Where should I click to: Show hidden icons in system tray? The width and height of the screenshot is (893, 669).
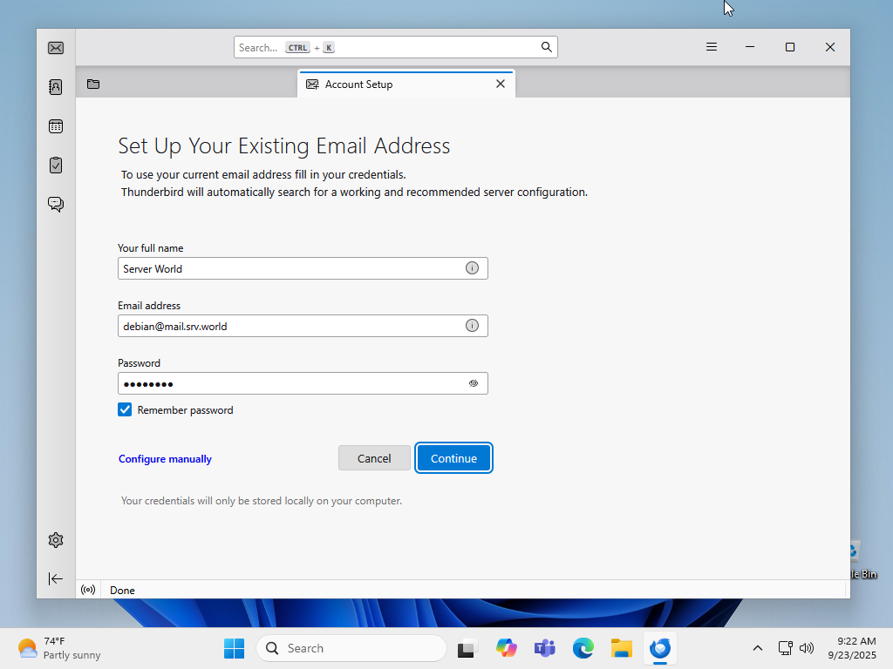[x=757, y=648]
